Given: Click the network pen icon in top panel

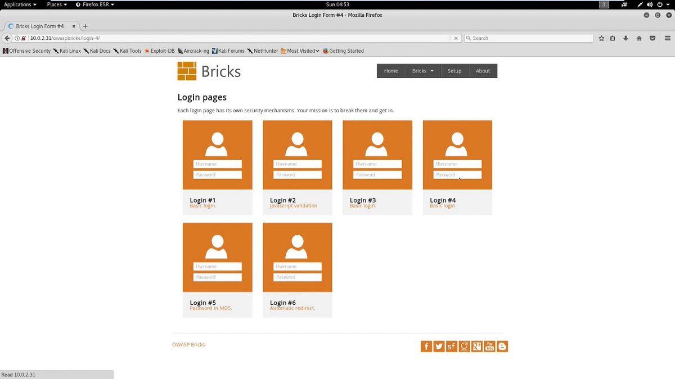Looking at the screenshot, I should (638, 4).
